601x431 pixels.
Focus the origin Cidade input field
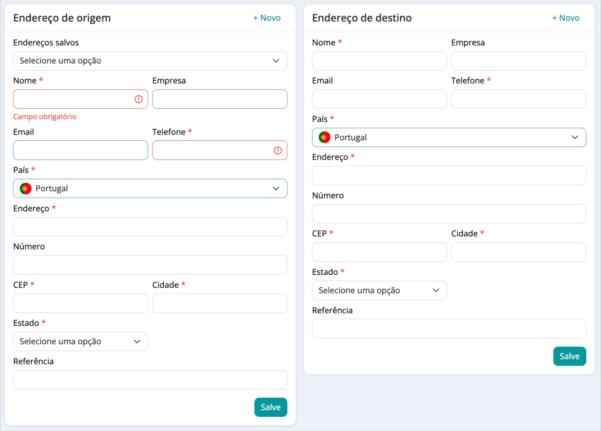(220, 304)
